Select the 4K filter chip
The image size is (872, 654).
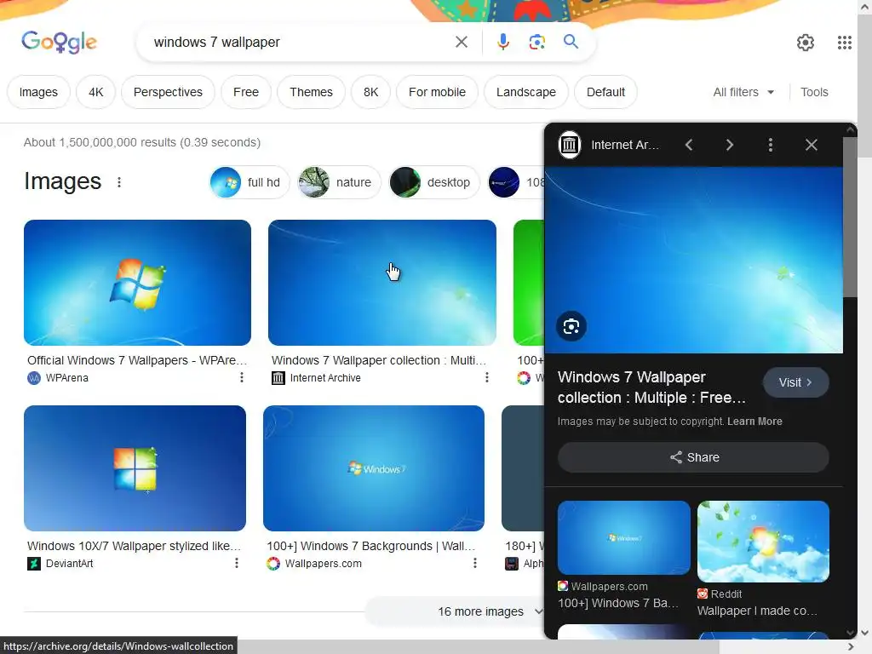pos(95,92)
